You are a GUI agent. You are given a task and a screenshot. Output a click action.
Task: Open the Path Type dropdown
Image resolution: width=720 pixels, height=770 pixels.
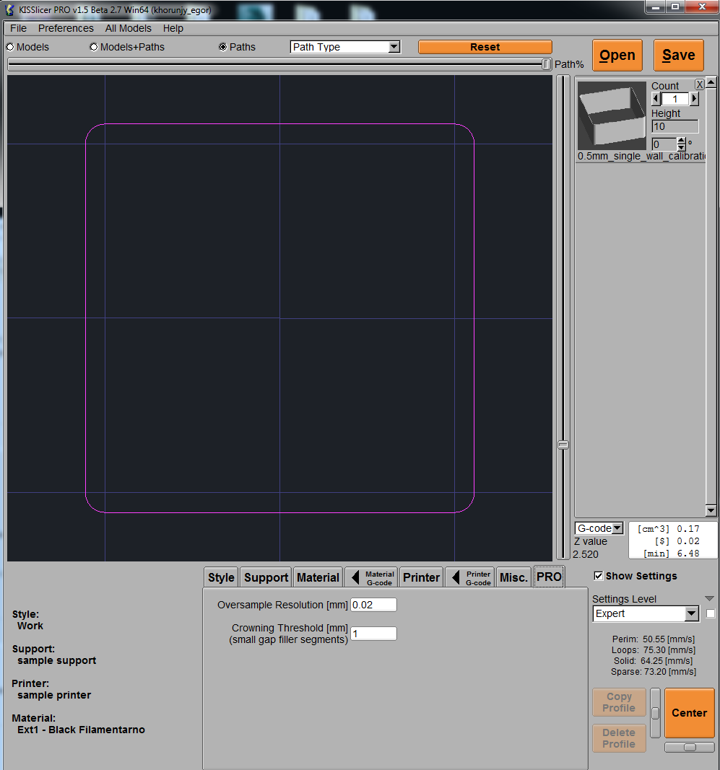point(345,47)
